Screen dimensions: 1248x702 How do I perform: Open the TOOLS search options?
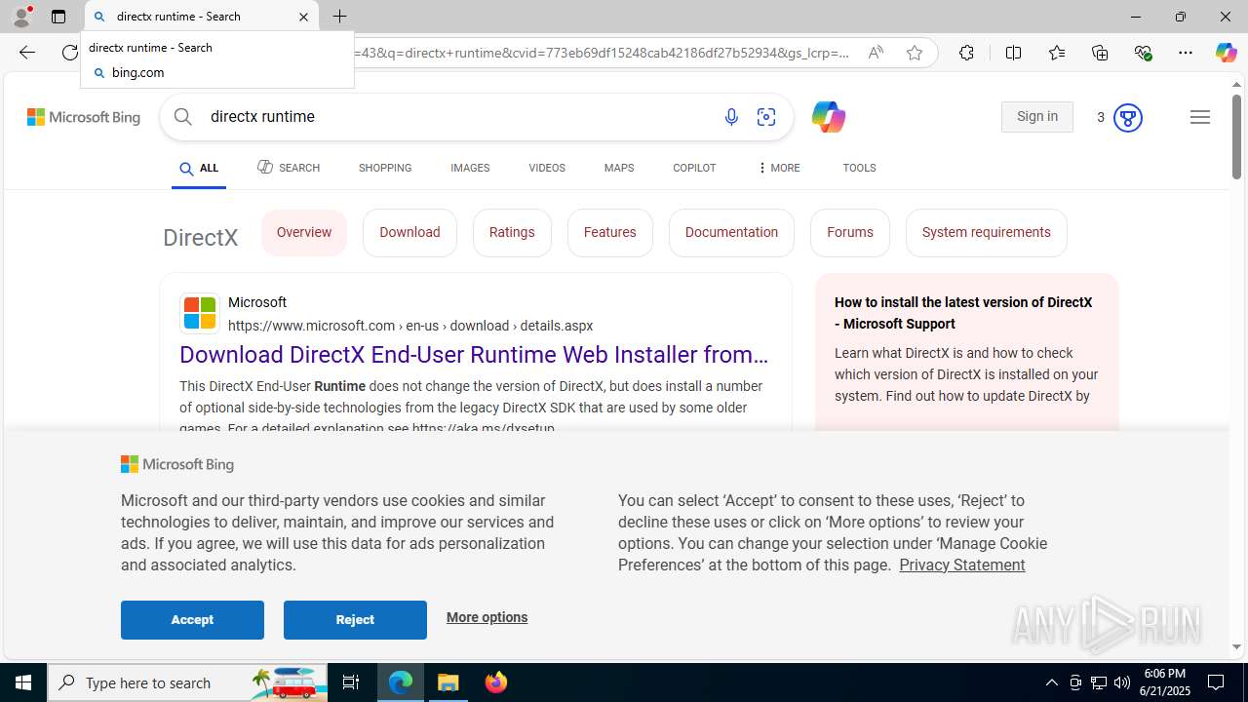[x=859, y=168]
